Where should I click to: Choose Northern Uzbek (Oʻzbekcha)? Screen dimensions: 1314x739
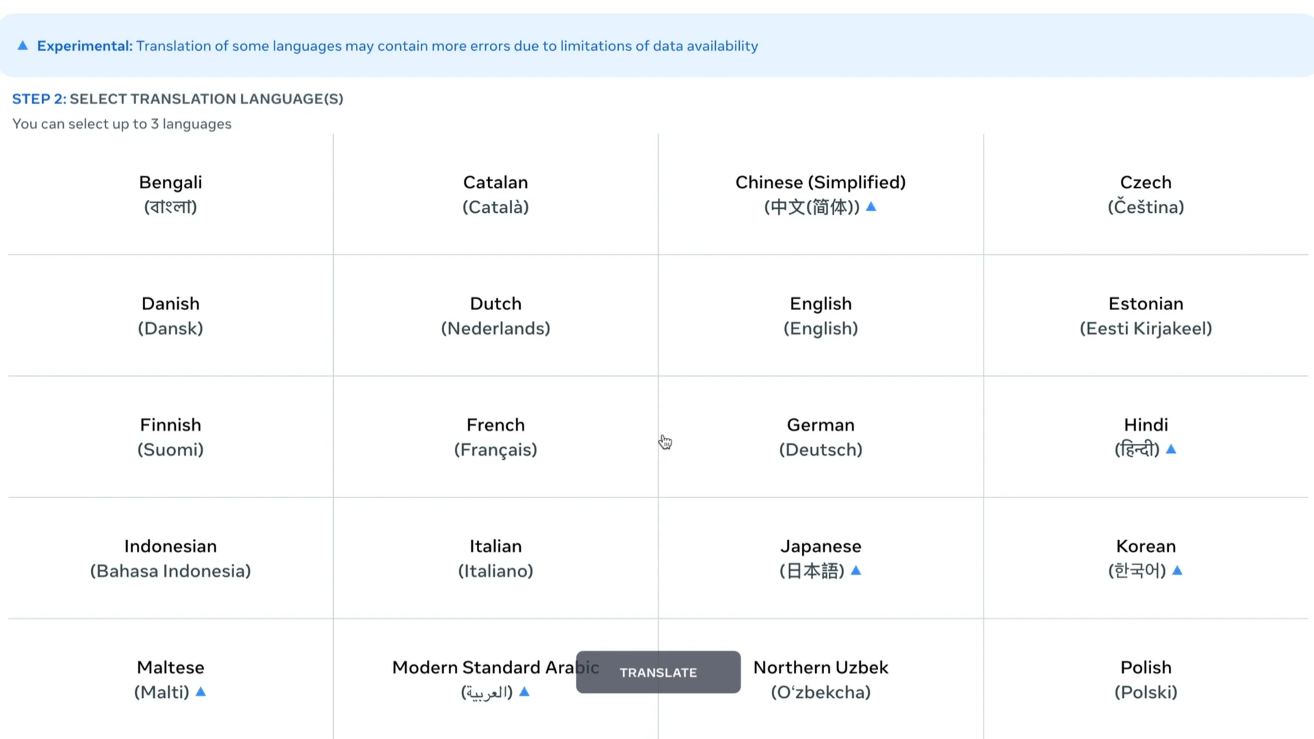(820, 679)
